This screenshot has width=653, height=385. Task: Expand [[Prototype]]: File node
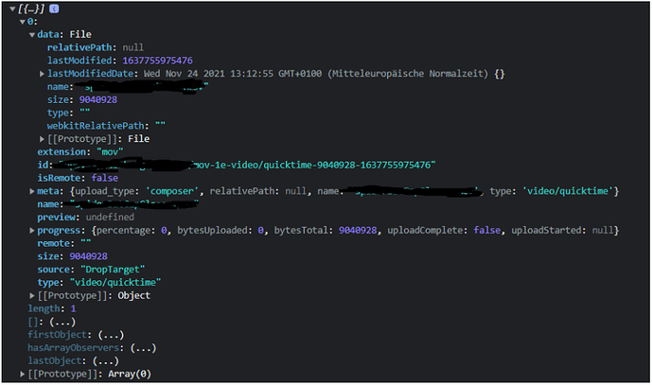[42, 139]
